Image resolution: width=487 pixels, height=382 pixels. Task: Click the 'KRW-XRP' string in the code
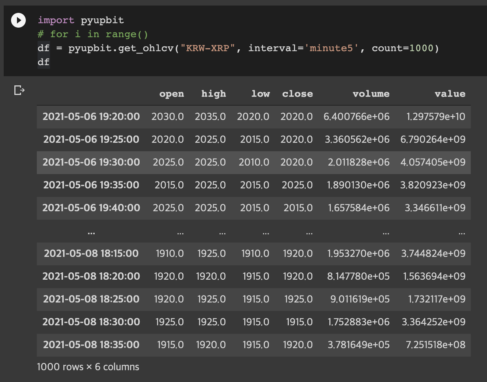[x=205, y=48]
